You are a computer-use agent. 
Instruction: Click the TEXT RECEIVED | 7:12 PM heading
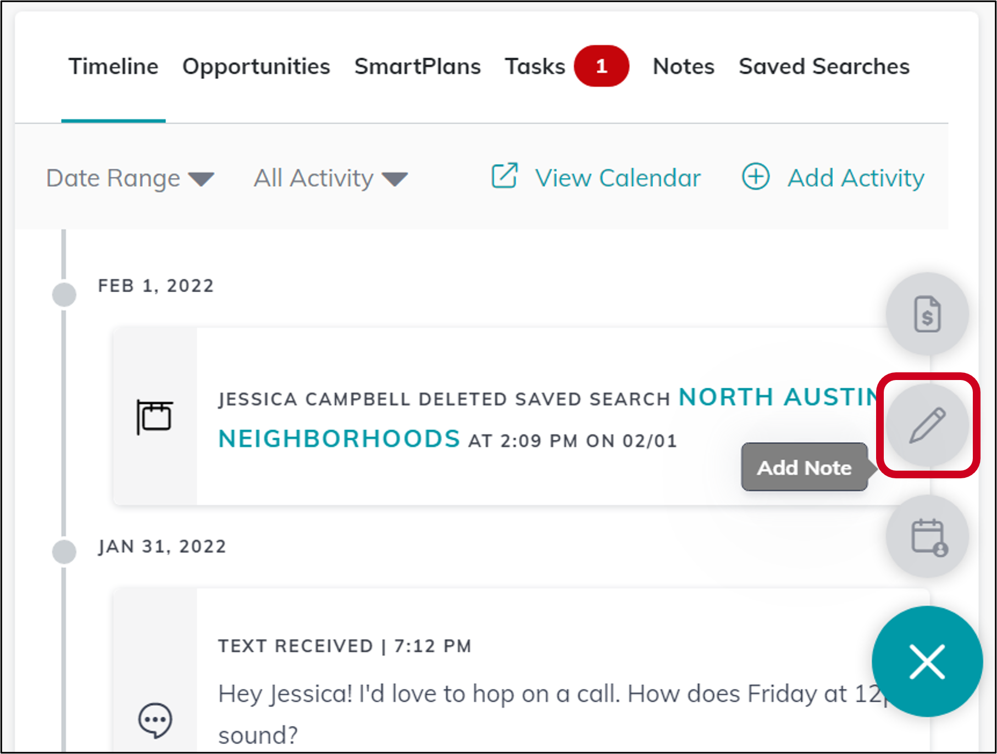345,646
